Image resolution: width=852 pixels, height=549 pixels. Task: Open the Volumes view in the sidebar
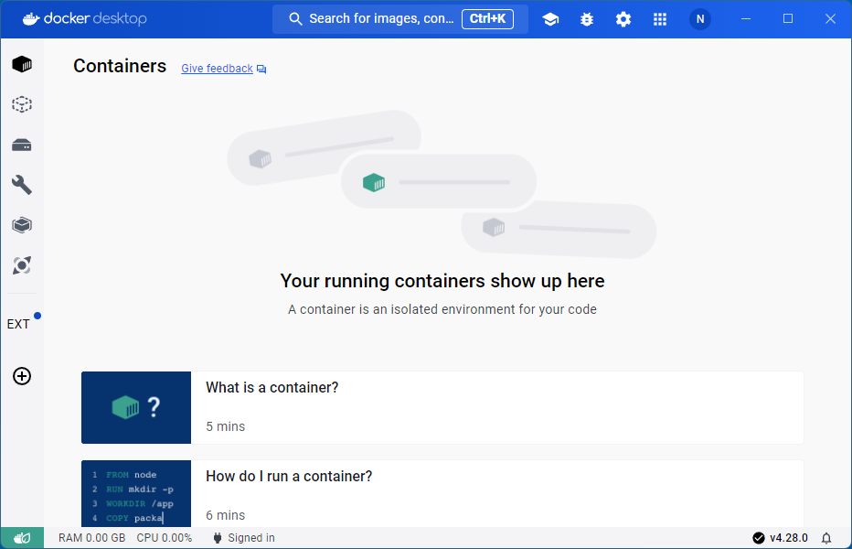pyautogui.click(x=21, y=145)
